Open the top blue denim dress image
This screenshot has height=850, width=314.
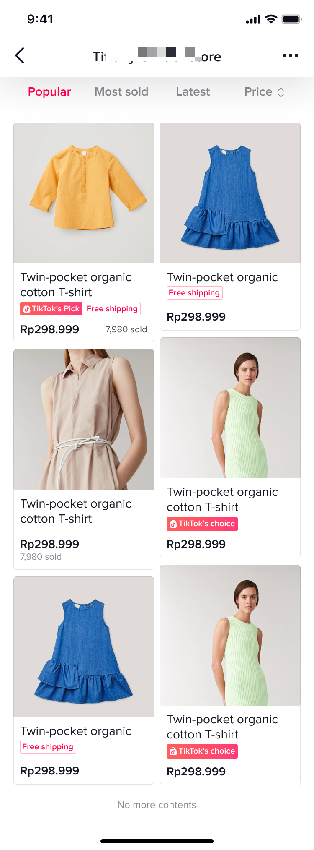point(230,193)
